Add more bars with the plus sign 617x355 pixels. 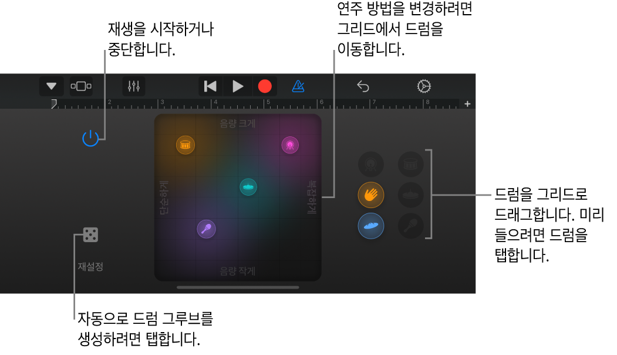[x=467, y=103]
